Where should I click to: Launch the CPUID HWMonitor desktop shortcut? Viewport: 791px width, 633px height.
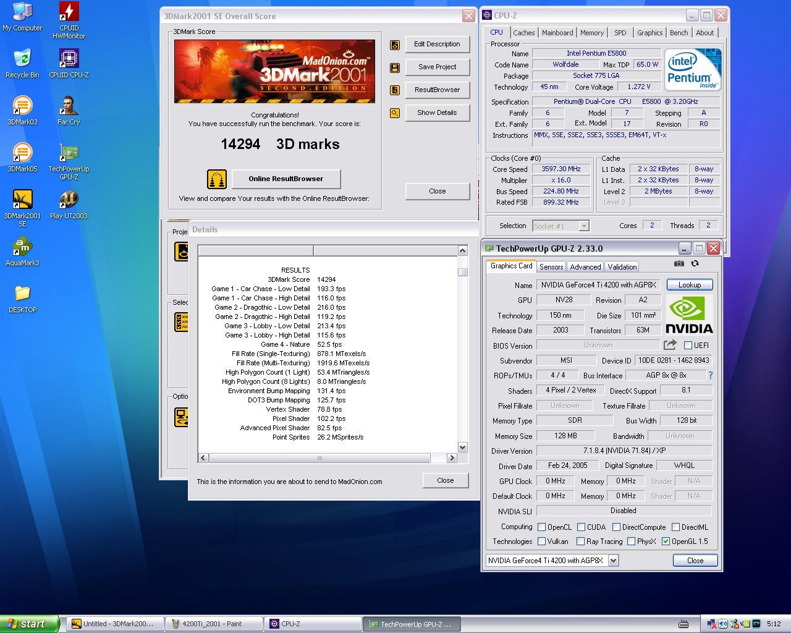coord(69,20)
